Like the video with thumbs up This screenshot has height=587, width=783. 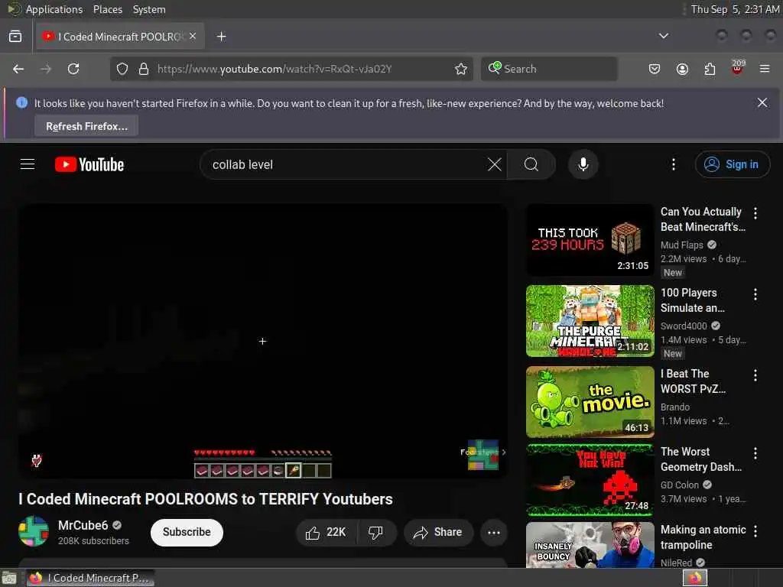[x=326, y=533]
